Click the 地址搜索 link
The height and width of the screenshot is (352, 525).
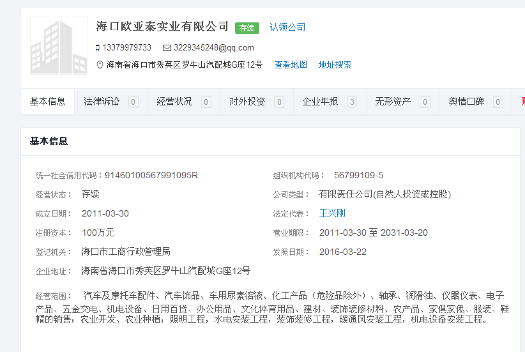(x=335, y=65)
